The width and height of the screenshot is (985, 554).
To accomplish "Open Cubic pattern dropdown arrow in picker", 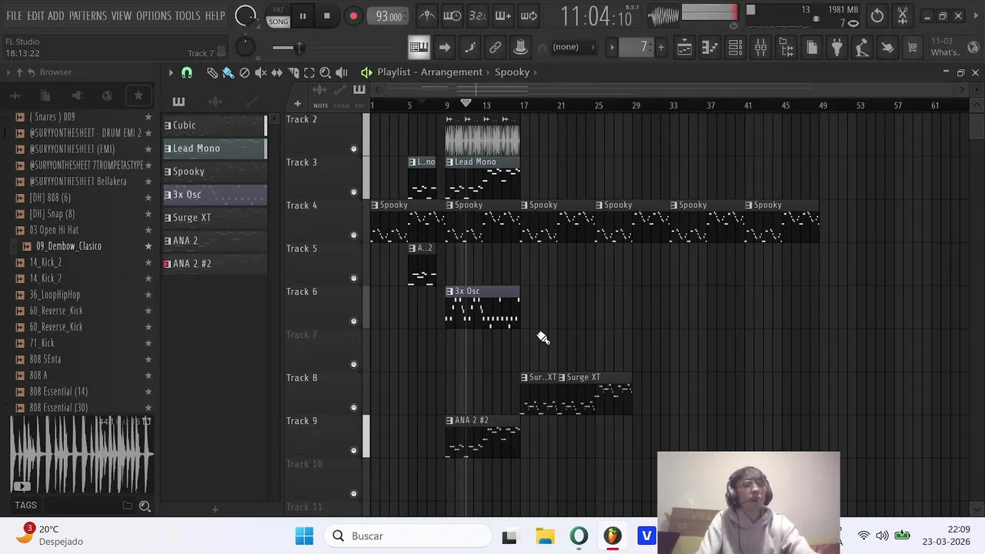I will point(168,125).
